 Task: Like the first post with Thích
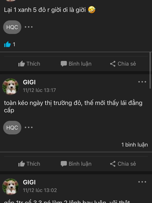pos(29,64)
